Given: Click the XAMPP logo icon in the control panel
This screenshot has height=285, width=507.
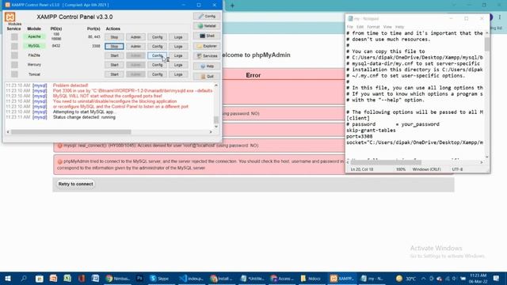Looking at the screenshot, I should pos(10,17).
